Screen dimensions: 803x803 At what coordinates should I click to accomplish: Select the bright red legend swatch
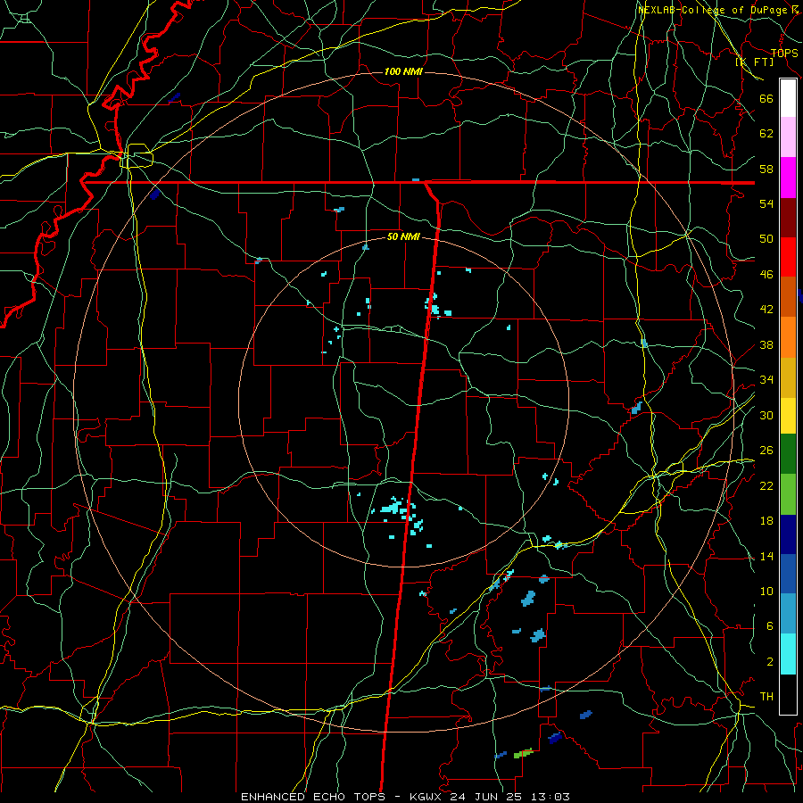pos(788,257)
